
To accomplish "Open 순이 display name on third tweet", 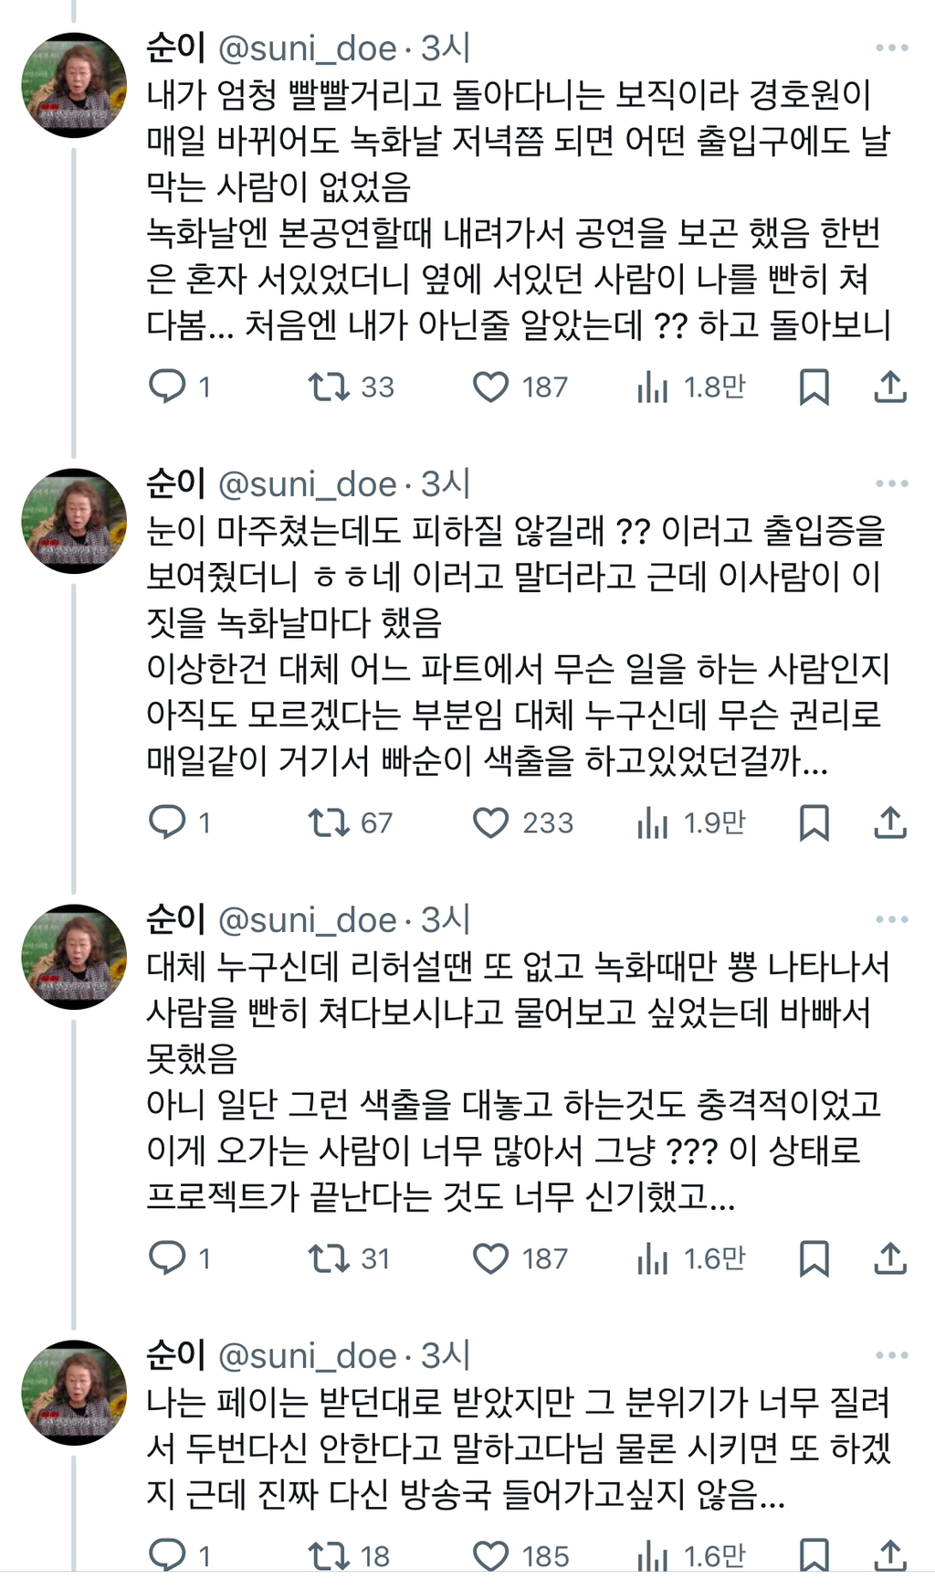I will (175, 920).
